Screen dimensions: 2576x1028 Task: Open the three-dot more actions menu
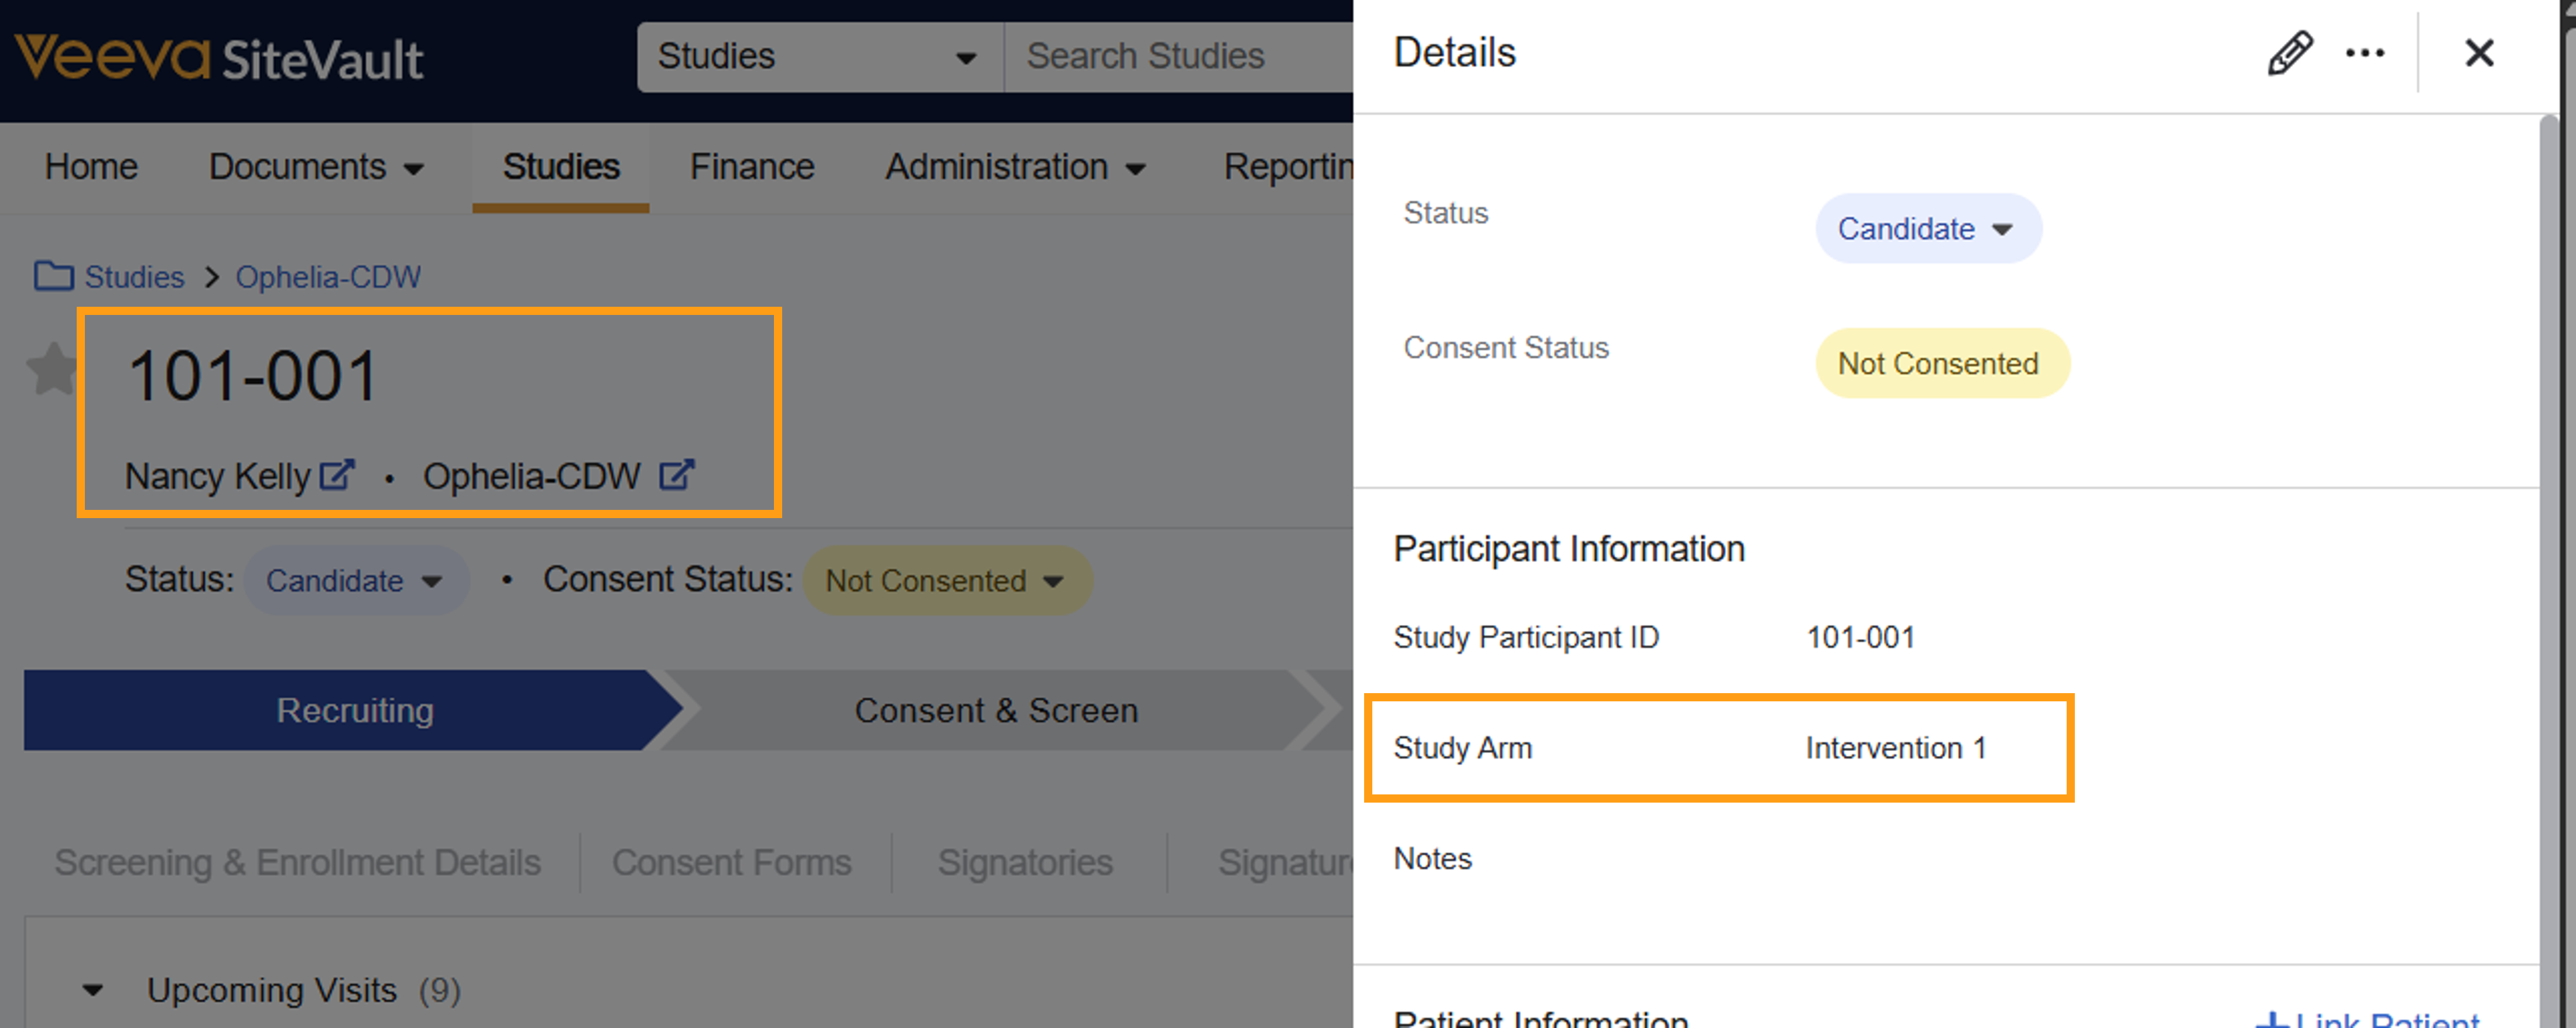point(2364,53)
